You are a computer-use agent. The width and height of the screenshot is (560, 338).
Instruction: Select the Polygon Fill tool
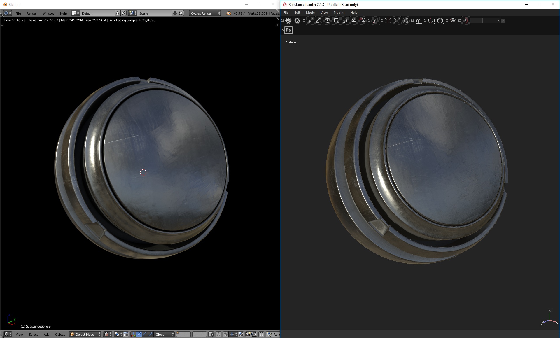[336, 21]
